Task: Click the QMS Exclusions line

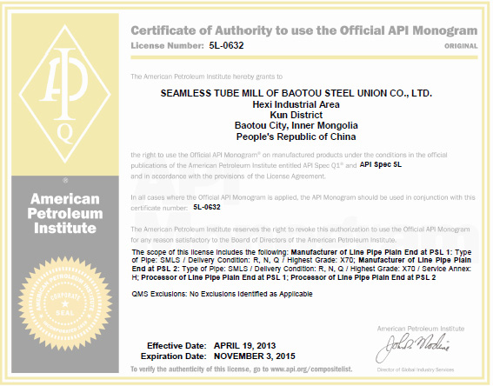Action: tap(222, 294)
